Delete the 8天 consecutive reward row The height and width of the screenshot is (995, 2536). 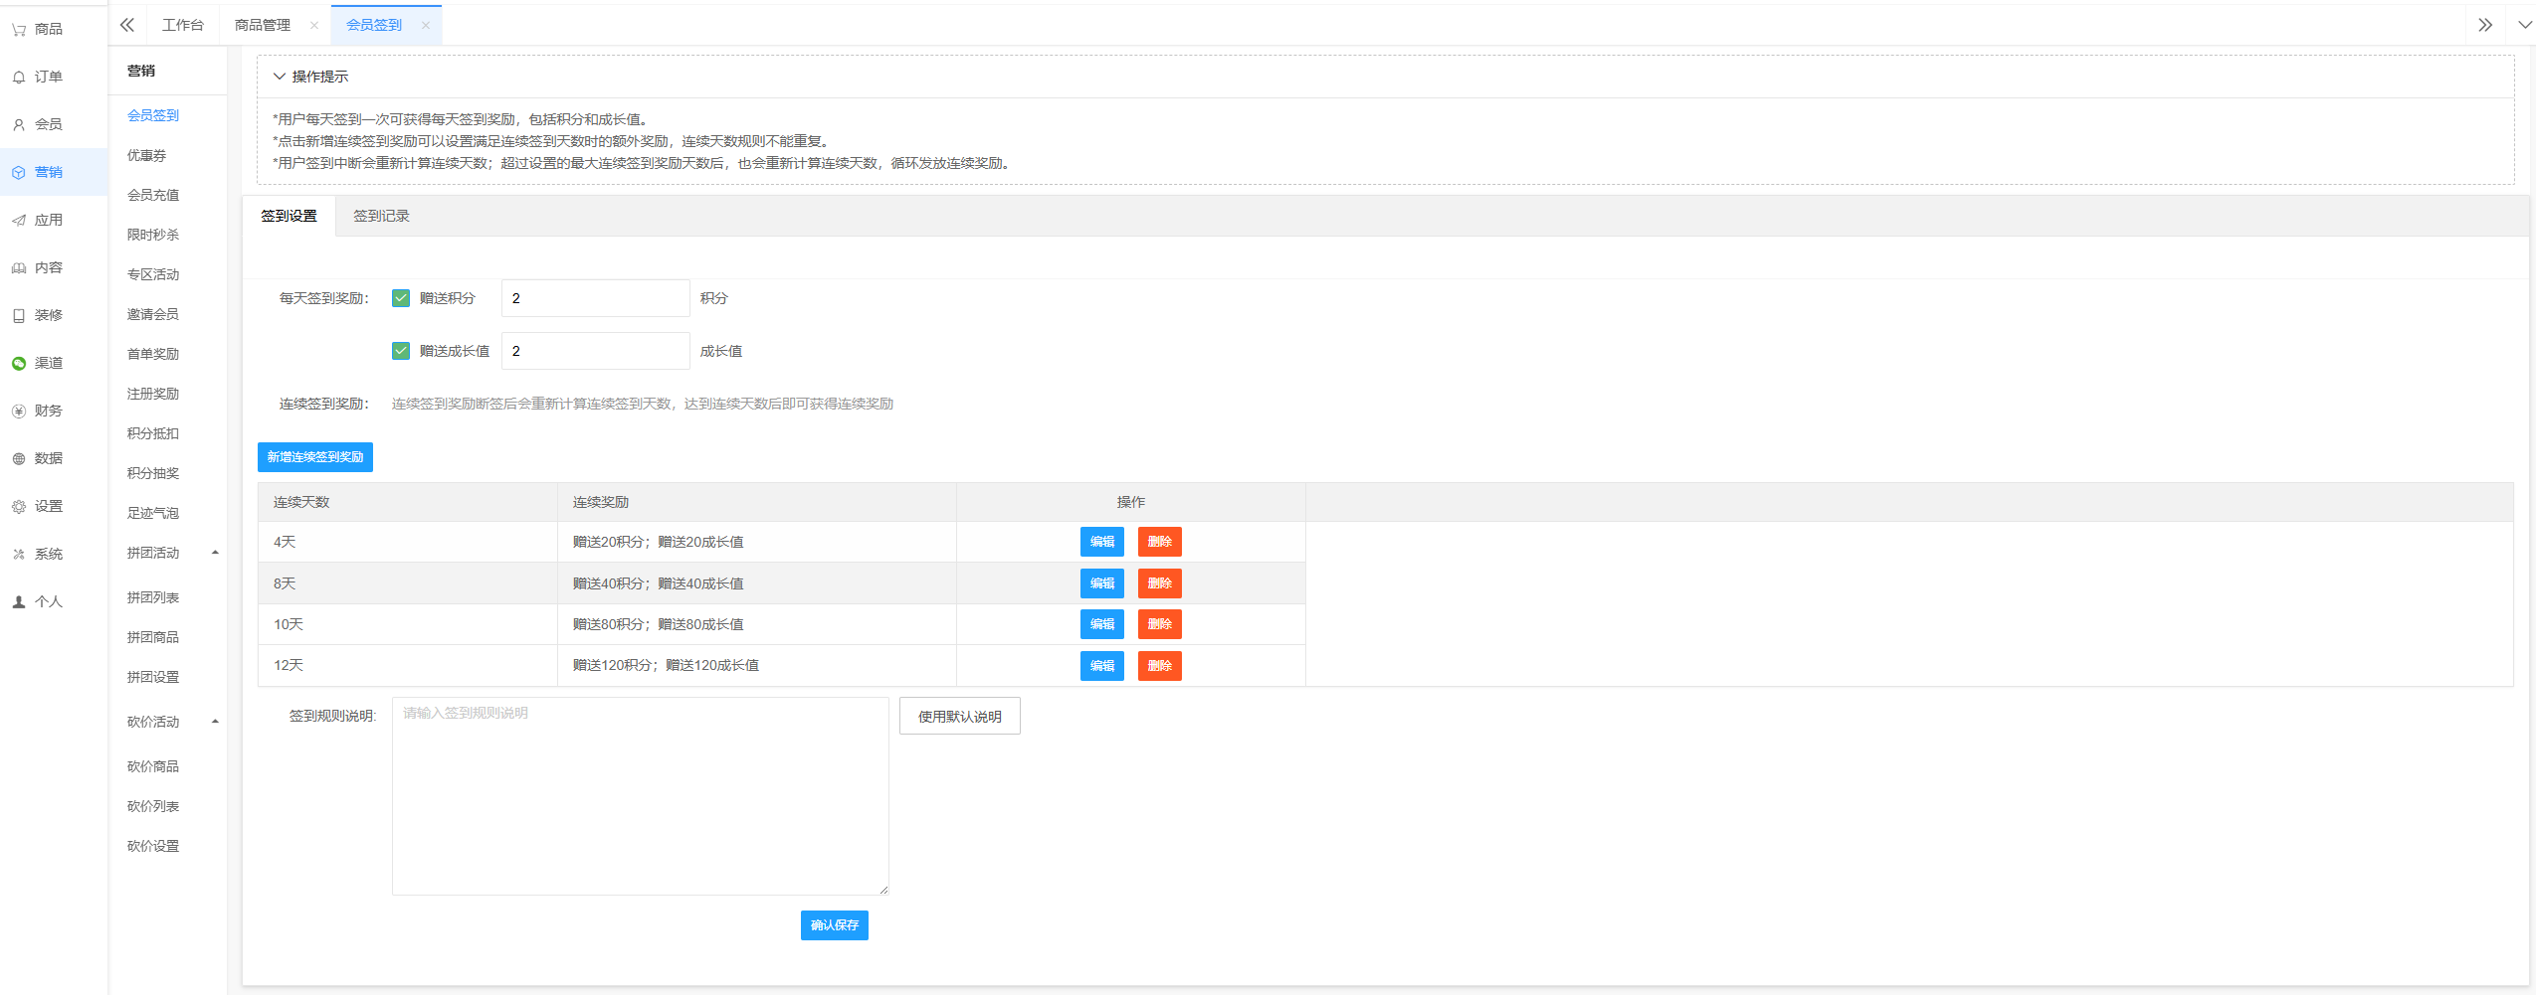pos(1159,583)
